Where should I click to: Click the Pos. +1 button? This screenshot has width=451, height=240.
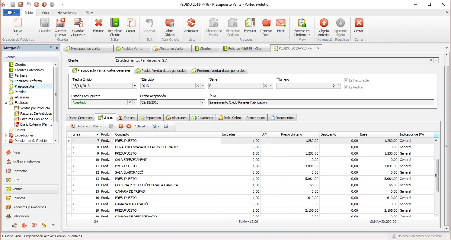(x=80, y=126)
